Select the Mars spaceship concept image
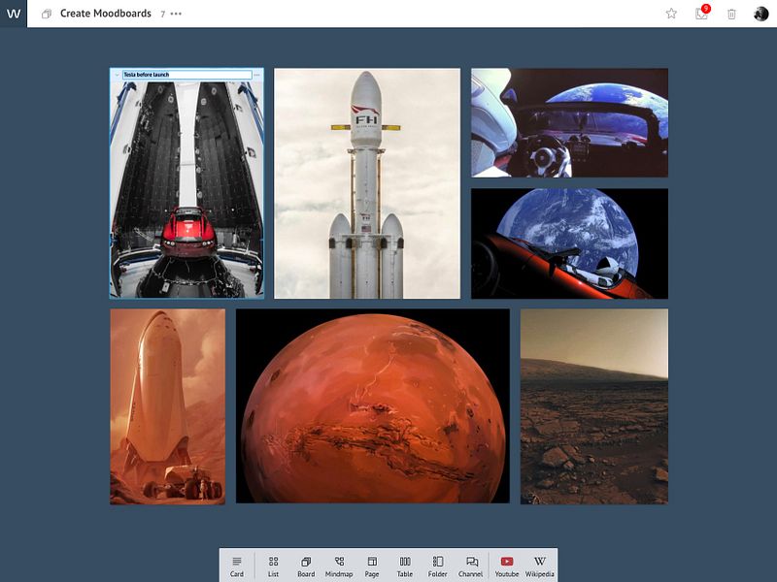The image size is (777, 582). pos(167,406)
